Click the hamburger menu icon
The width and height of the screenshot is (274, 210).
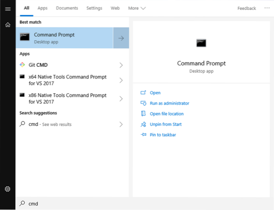[7, 9]
